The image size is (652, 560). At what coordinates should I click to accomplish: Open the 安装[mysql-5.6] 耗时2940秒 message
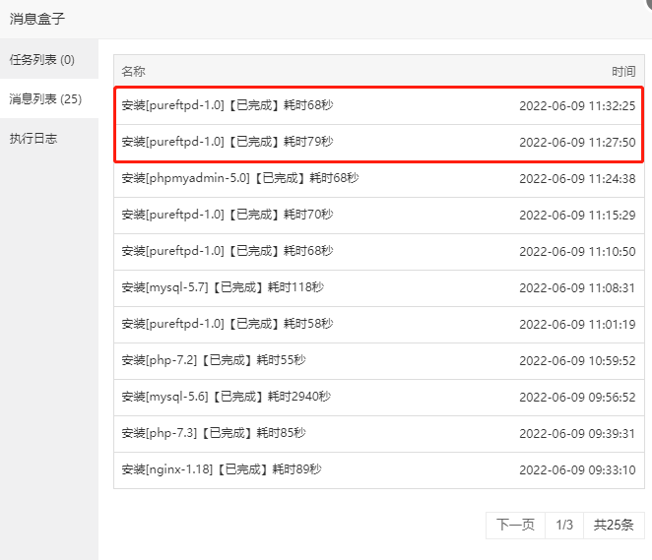pyautogui.click(x=379, y=398)
